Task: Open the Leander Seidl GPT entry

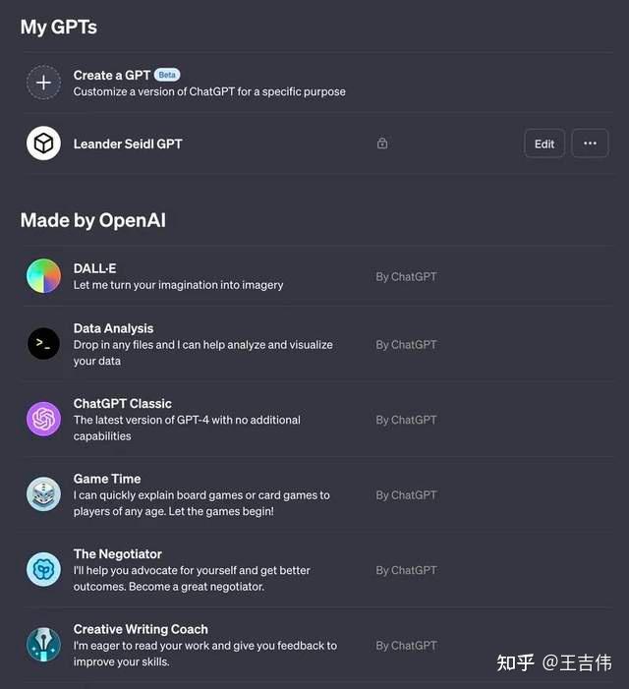Action: 128,144
